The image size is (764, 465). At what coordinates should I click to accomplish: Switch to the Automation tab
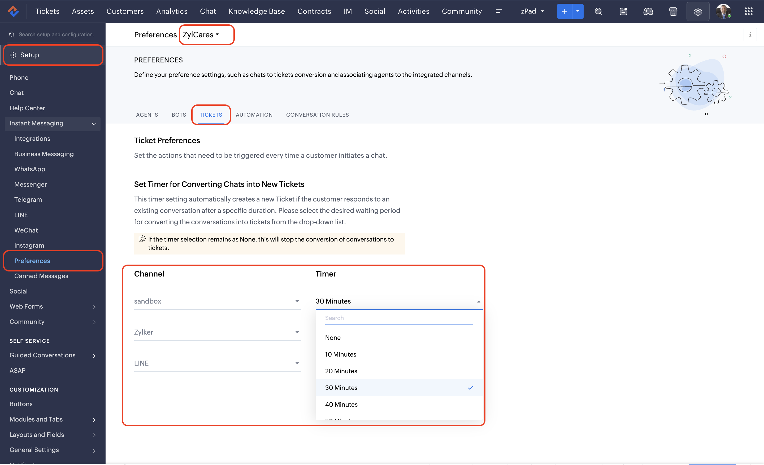coord(254,115)
